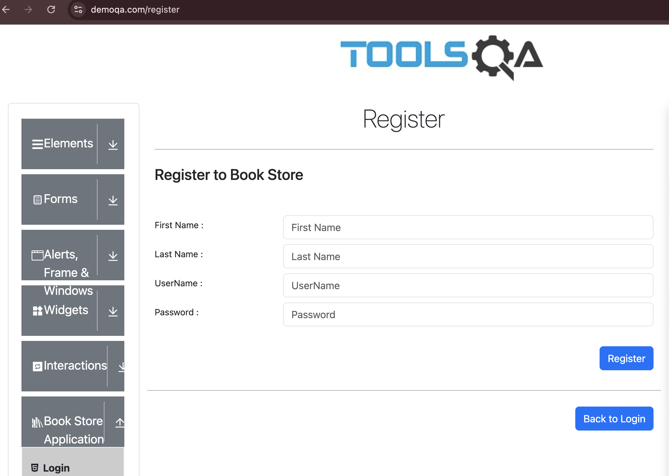Open the Widgets sidebar group
Viewport: 669px width, 476px height.
73,311
